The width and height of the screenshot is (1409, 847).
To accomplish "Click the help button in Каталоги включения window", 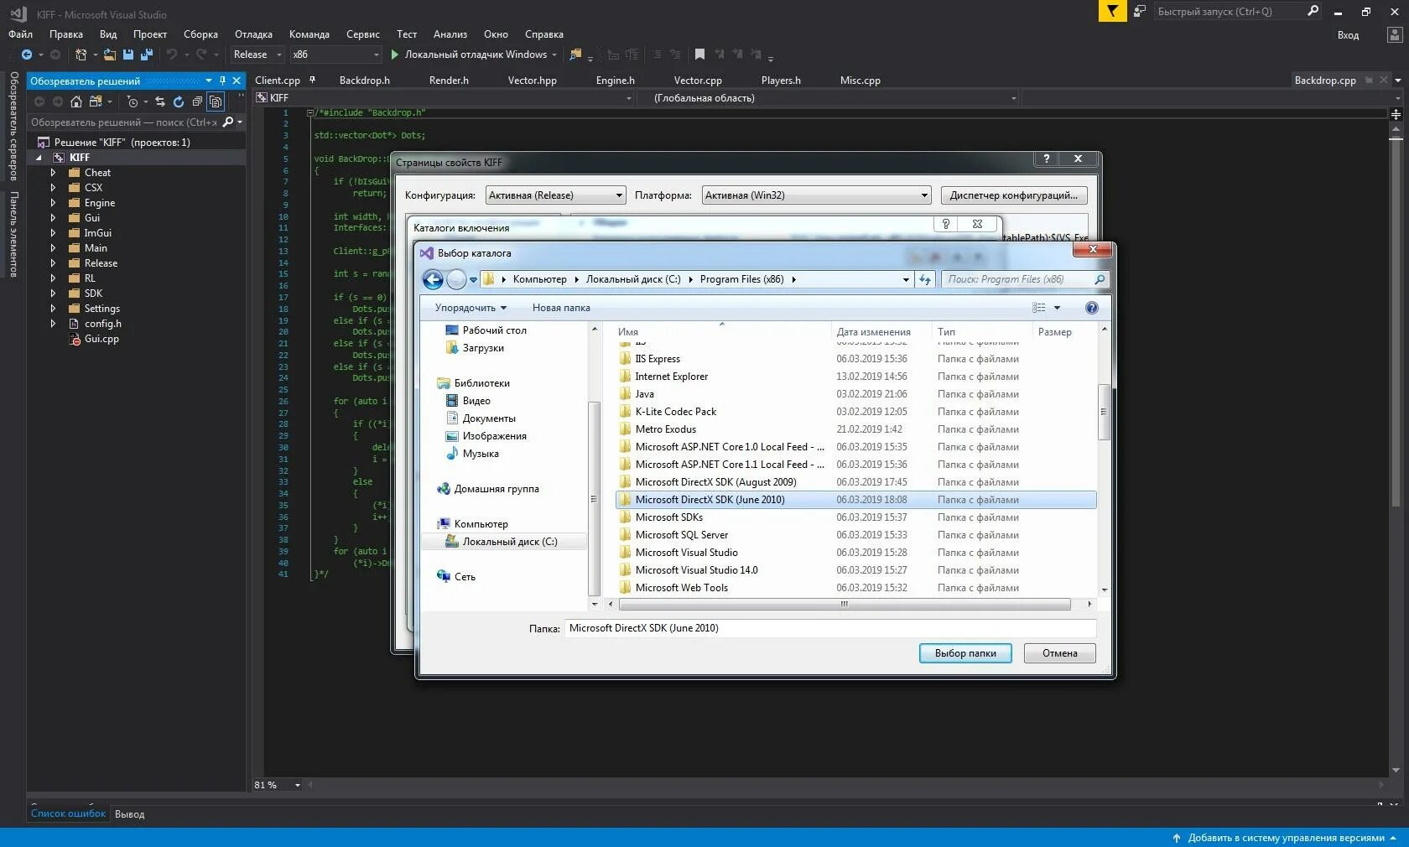I will (946, 225).
